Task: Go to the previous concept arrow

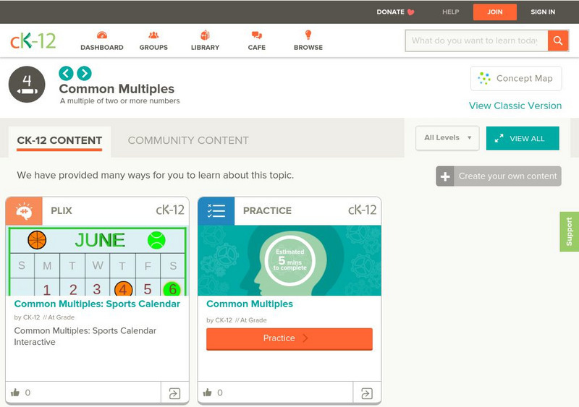Action: [66, 73]
